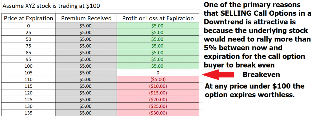Click the price cell showing 25
This screenshot has width=315, height=119.
point(29,33)
